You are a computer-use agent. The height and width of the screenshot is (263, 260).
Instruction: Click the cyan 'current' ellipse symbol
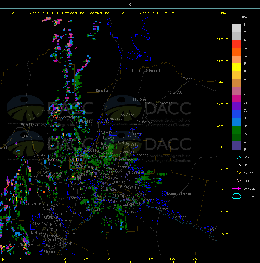pos(236,196)
